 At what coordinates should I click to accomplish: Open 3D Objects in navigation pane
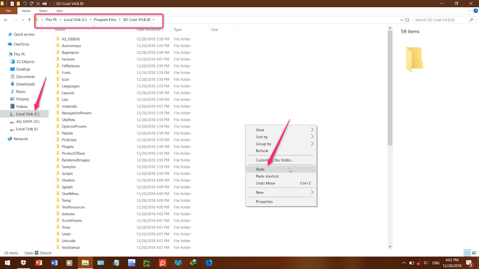click(x=25, y=62)
